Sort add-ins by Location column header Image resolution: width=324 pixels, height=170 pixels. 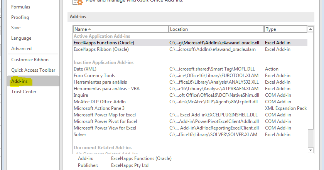tap(216, 29)
